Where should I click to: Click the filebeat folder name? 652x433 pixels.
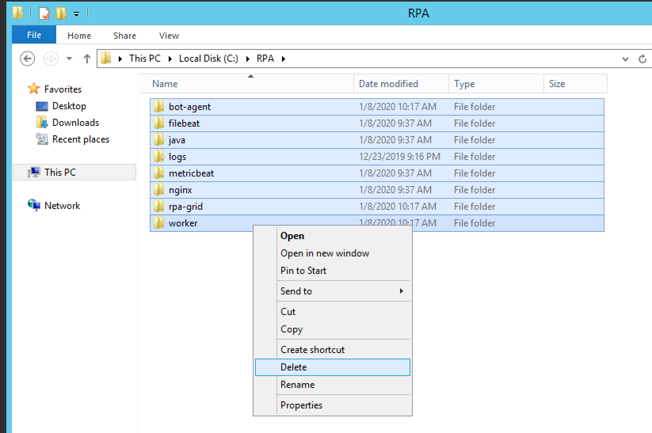point(184,123)
